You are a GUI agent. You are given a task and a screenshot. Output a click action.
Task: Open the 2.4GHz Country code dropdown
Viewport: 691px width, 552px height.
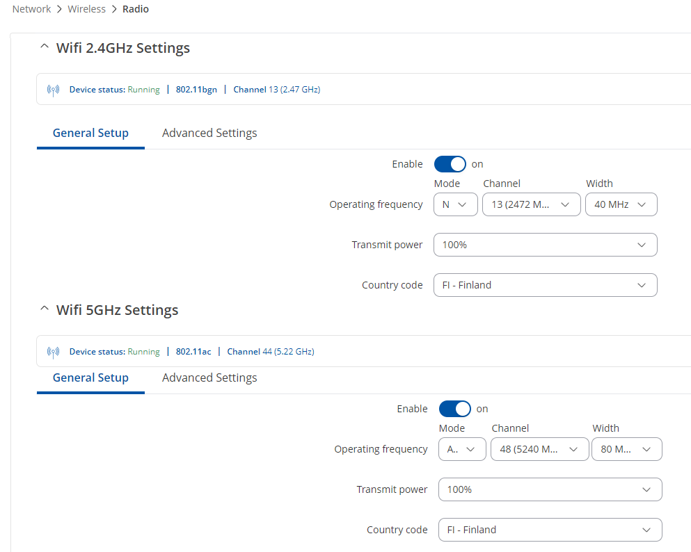tap(546, 285)
